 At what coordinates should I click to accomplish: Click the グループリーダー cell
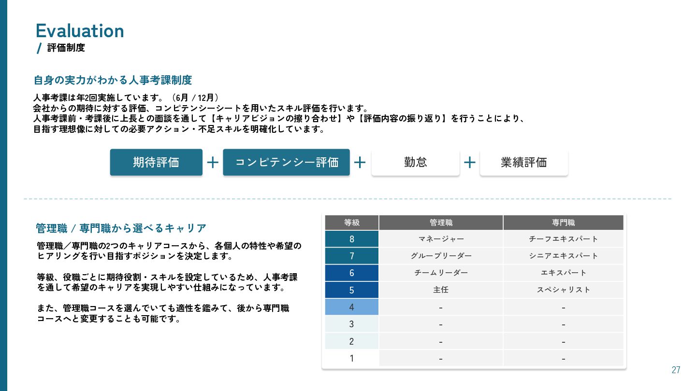click(x=441, y=256)
